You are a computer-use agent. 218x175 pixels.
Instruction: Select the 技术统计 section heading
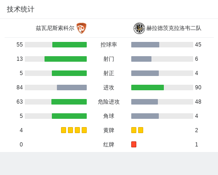21,9
